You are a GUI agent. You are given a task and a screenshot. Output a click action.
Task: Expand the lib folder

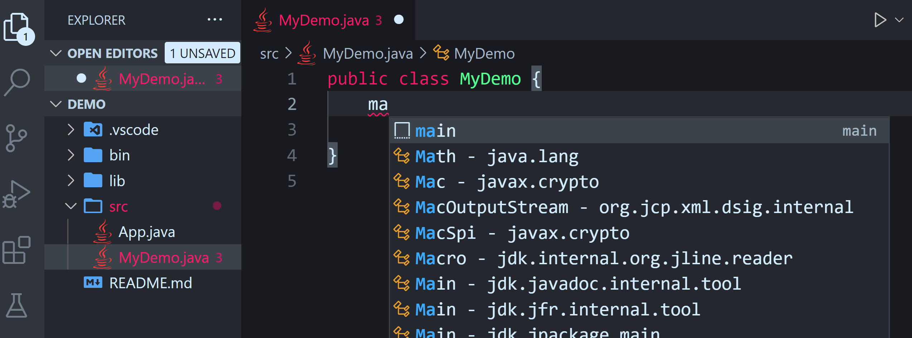71,181
